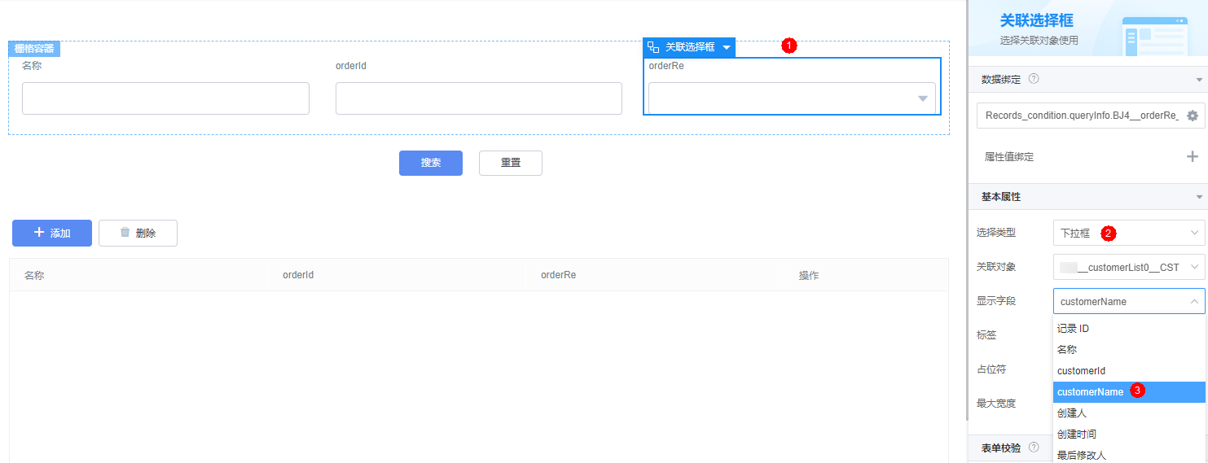Select 创建时间 option
The image size is (1208, 463).
1129,435
